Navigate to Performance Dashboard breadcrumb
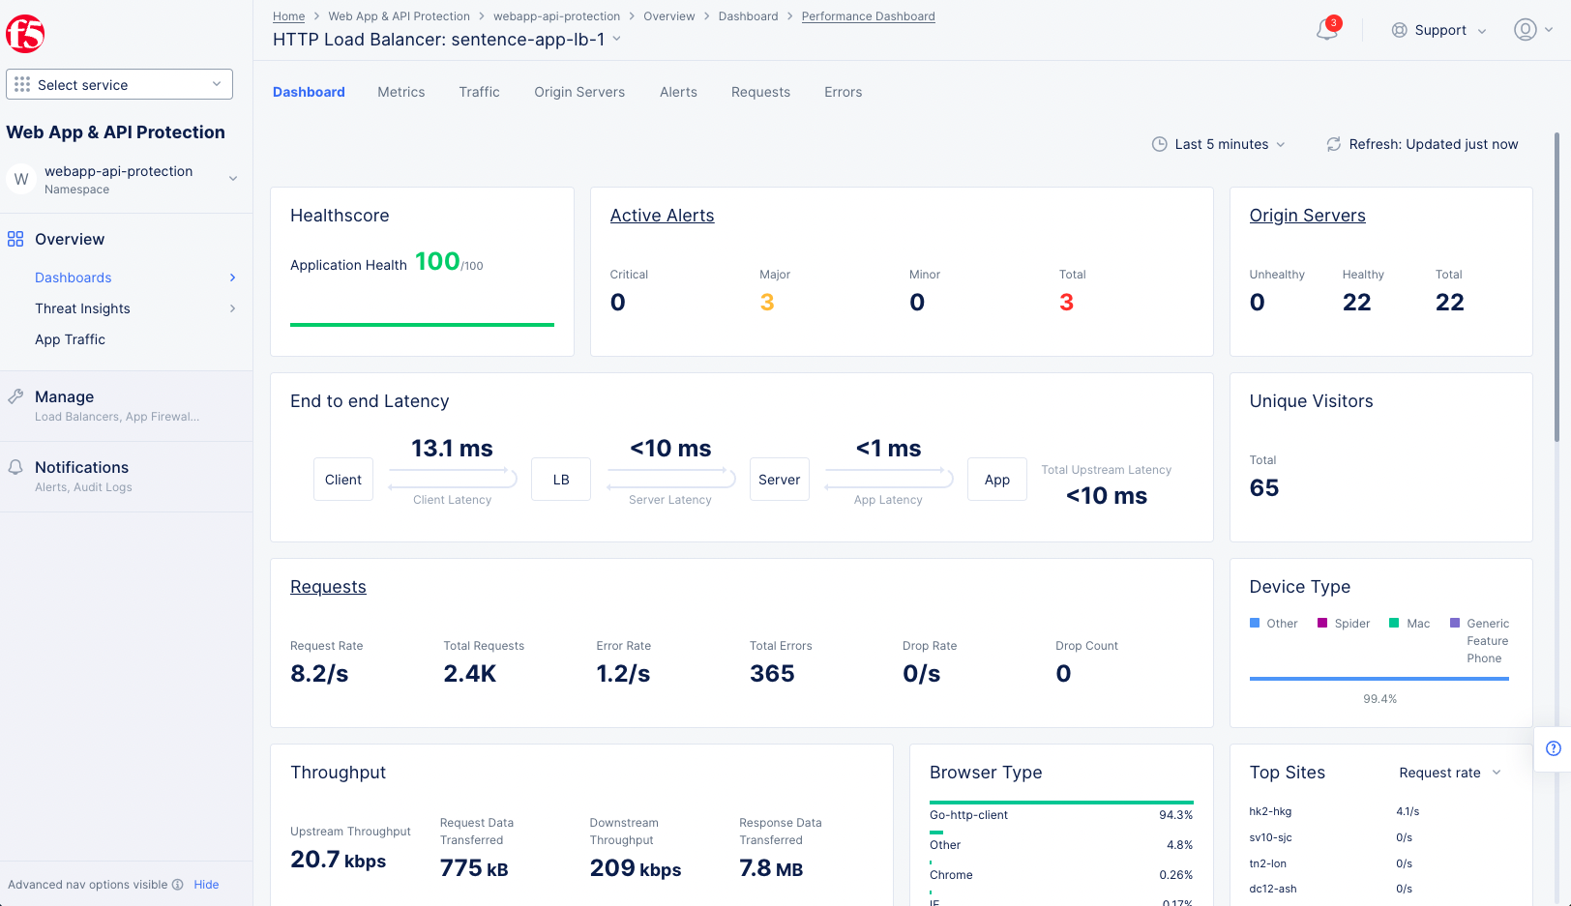 tap(868, 15)
